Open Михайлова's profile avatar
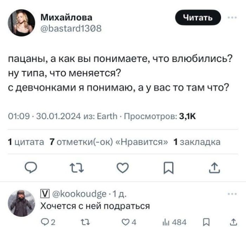 click(21, 22)
